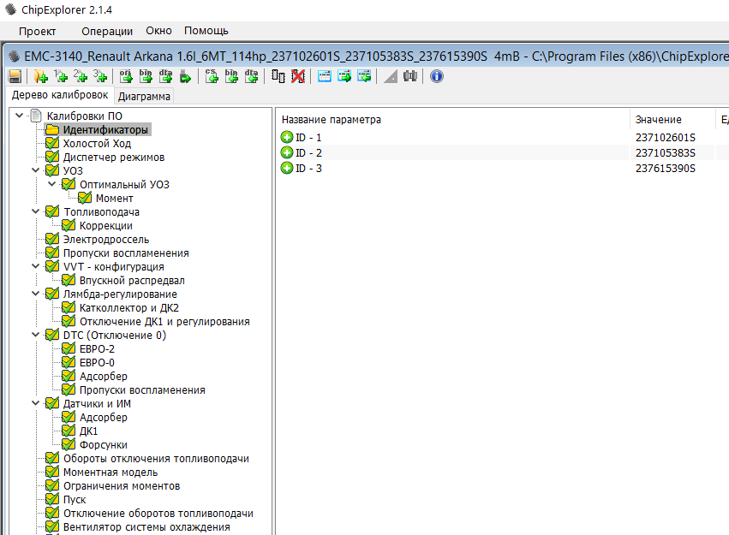Image resolution: width=729 pixels, height=535 pixels.
Task: Click the binoculars search icon
Action: [410, 76]
